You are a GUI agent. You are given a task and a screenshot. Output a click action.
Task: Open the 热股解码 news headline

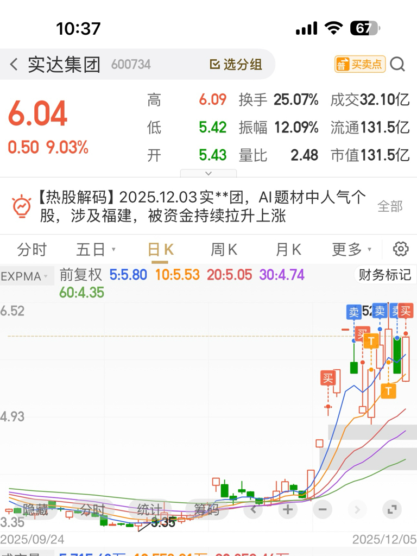pyautogui.click(x=201, y=206)
